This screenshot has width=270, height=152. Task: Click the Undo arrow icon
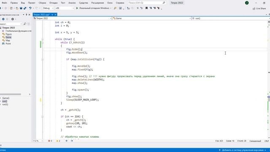pyautogui.click(x=30, y=8)
